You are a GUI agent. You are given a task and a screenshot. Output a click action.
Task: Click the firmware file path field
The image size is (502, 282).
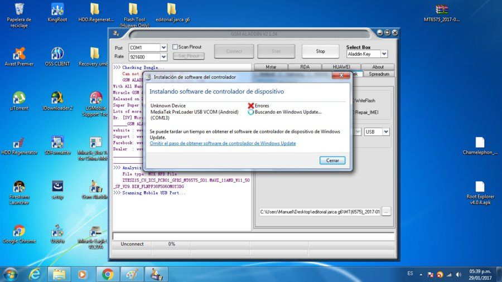click(x=320, y=212)
